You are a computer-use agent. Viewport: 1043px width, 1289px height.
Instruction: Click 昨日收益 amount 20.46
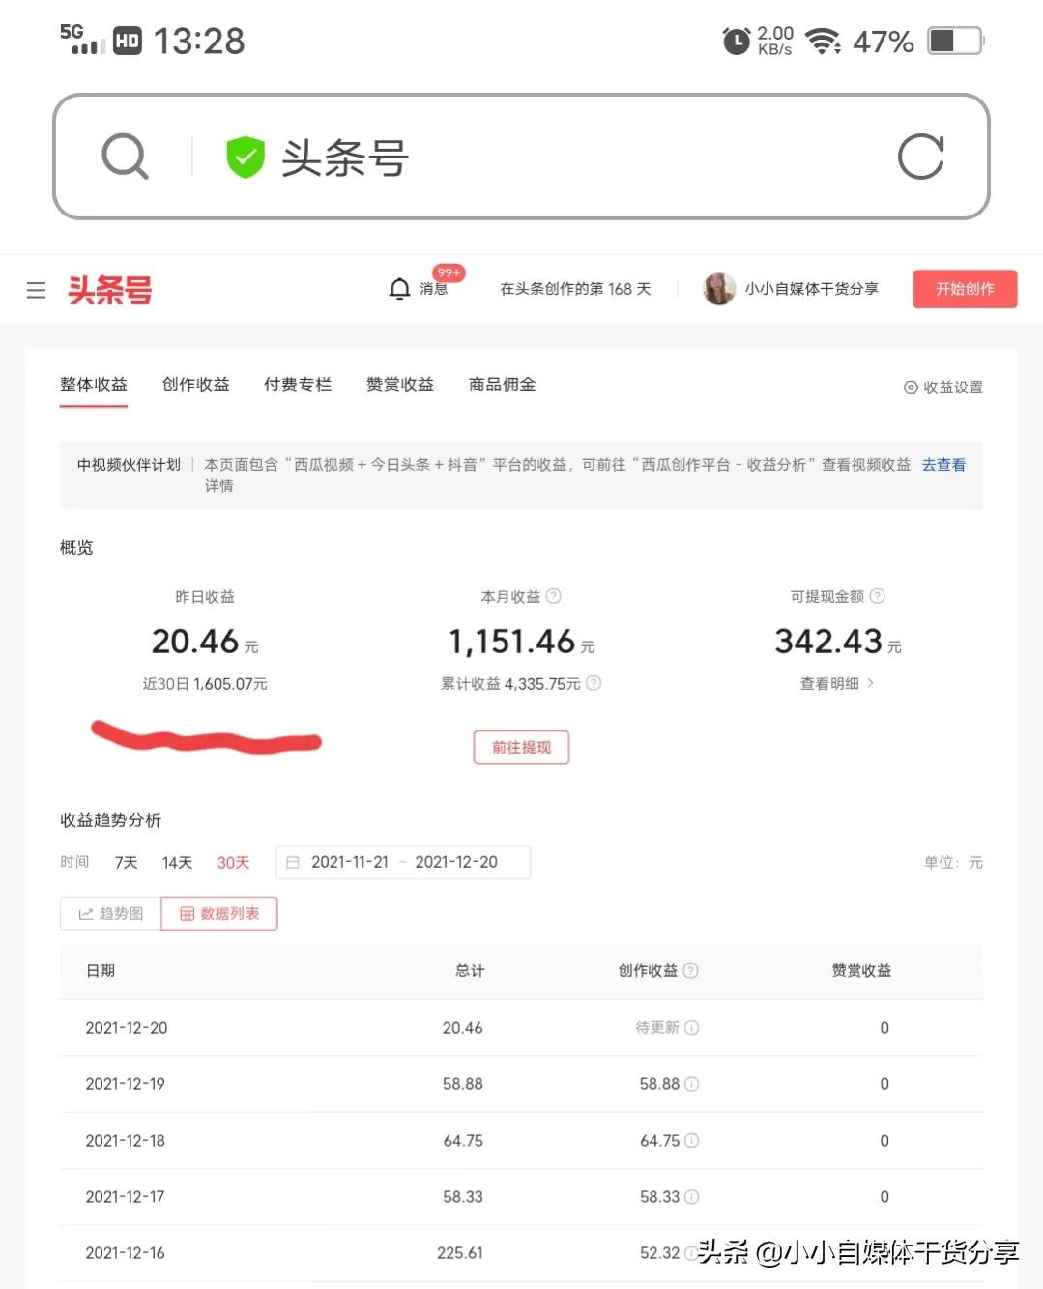[x=195, y=642]
